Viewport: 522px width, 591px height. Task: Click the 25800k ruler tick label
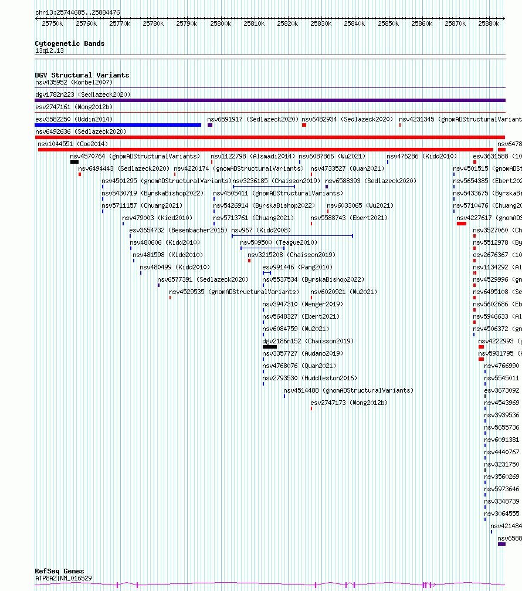tap(221, 23)
